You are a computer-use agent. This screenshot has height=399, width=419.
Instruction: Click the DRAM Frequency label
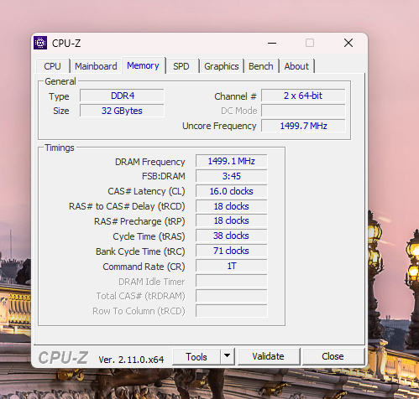(x=149, y=162)
